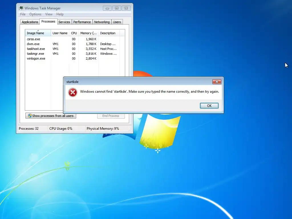This screenshot has height=219, width=292.
Task: Click the Processes: 32 status entry
Action: click(x=29, y=129)
